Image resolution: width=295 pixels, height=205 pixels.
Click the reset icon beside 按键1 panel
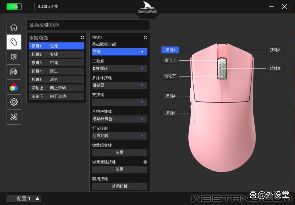[x=145, y=38]
